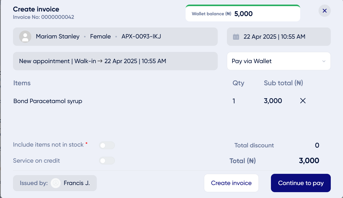
Task: Click patient ID APX-0093-IKJ
Action: coord(141,36)
